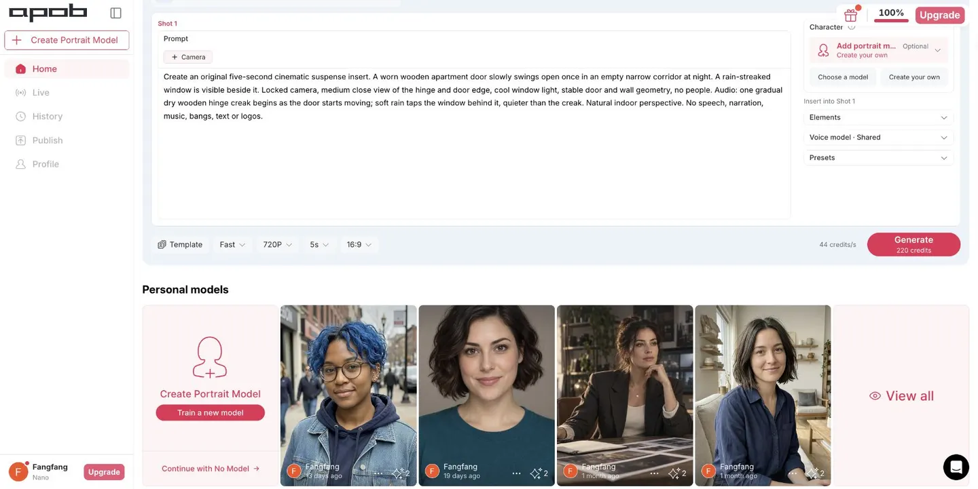
Task: Select the blue-haired portrait model
Action: [x=348, y=395]
